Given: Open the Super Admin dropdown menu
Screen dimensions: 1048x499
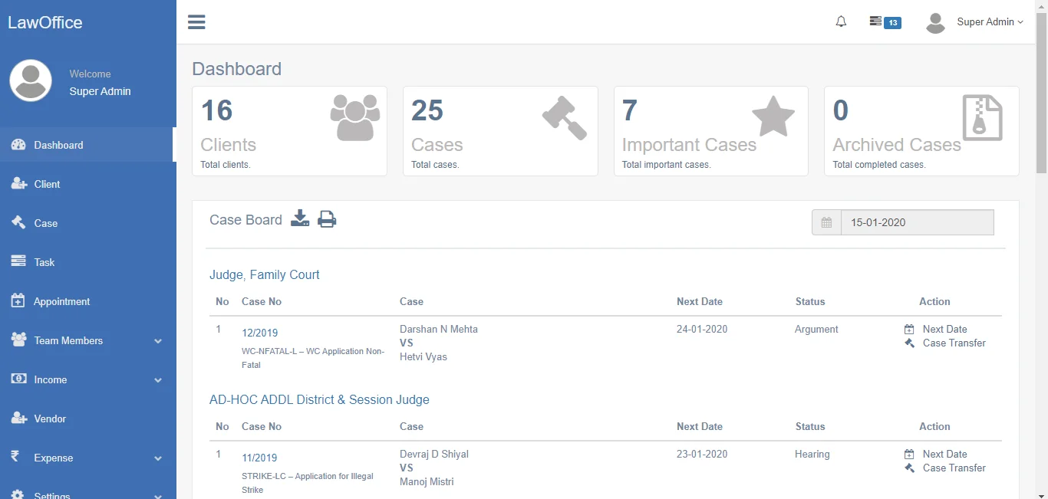Looking at the screenshot, I should (989, 22).
